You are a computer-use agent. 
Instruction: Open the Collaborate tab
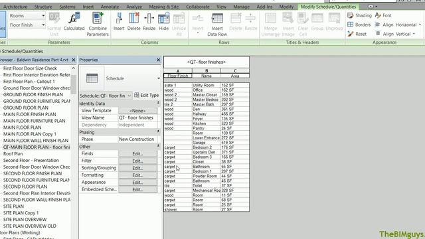coord(198,7)
